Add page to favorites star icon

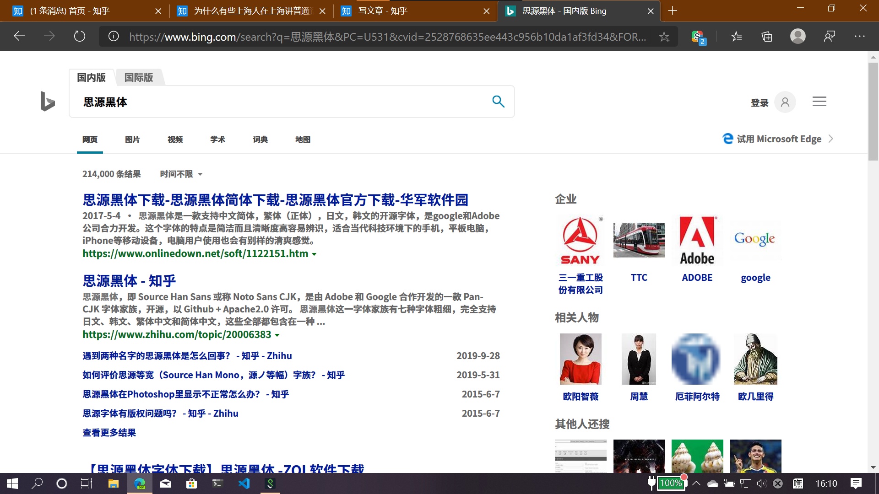pos(664,37)
